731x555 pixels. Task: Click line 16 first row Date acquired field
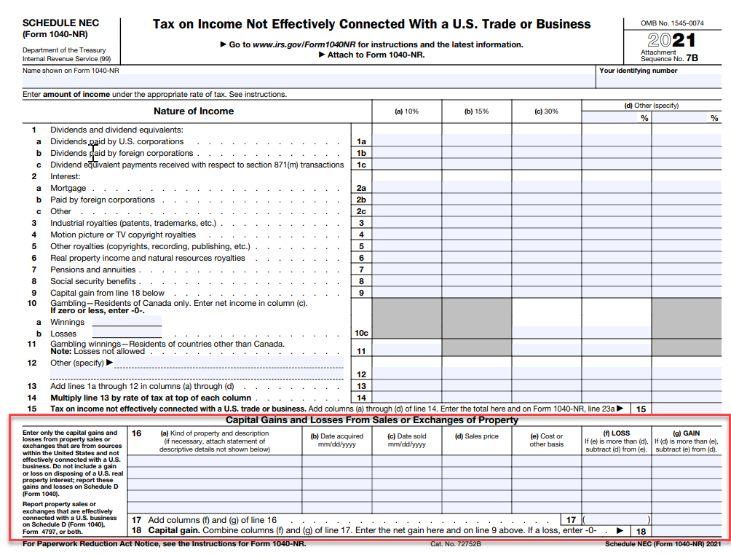point(337,461)
